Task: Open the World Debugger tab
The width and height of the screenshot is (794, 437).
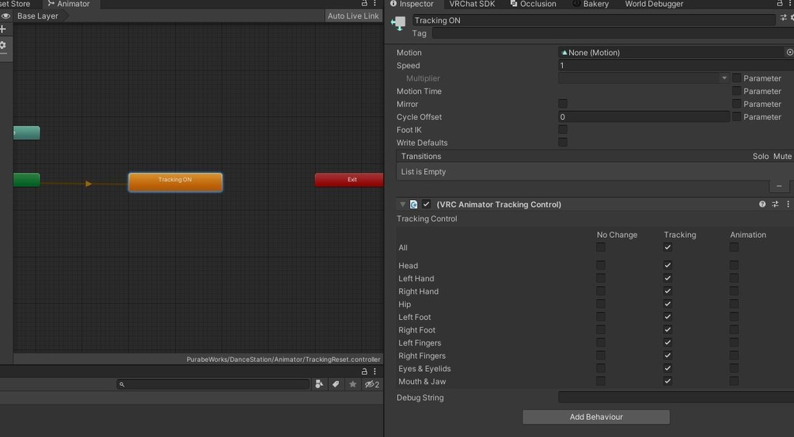Action: 654,4
